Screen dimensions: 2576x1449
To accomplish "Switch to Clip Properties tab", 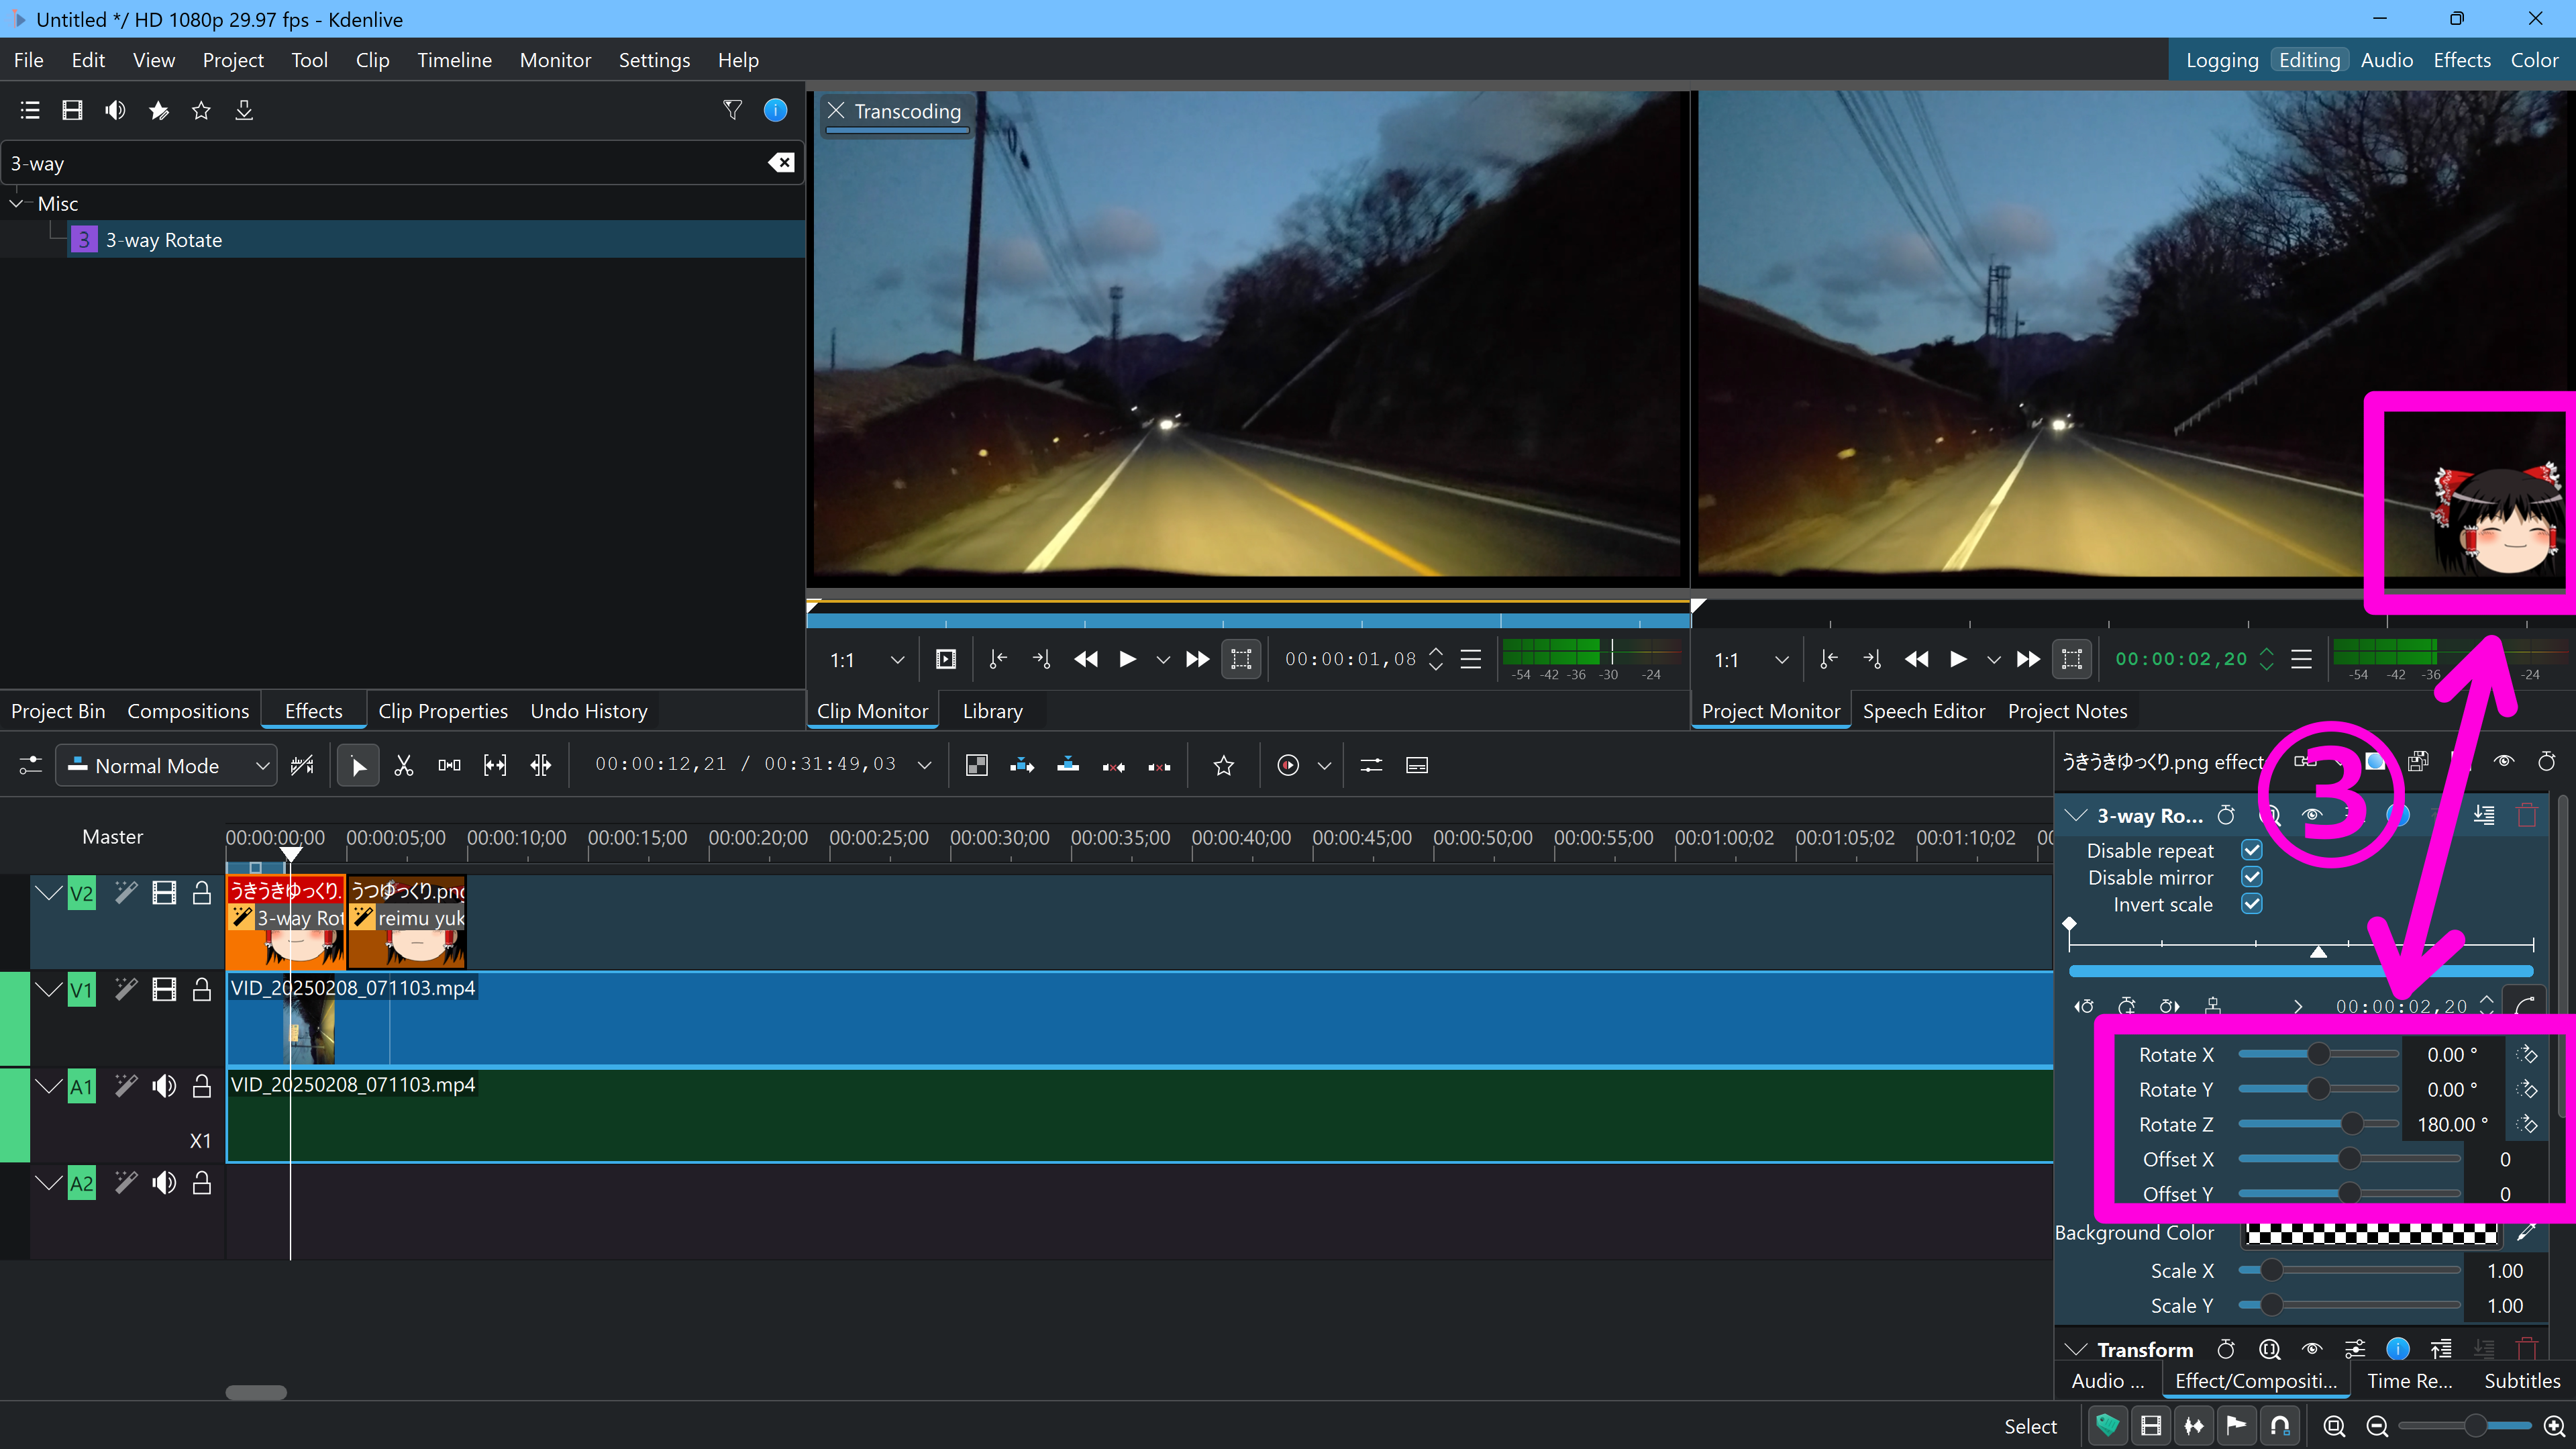I will coord(443,711).
